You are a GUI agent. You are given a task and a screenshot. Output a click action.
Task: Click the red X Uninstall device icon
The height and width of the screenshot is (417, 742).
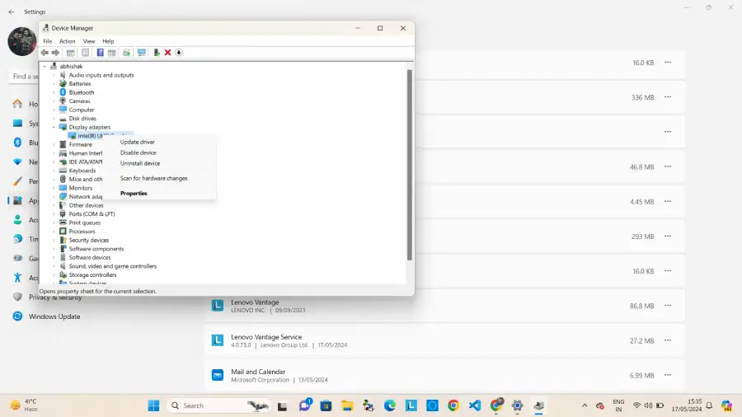(x=167, y=53)
